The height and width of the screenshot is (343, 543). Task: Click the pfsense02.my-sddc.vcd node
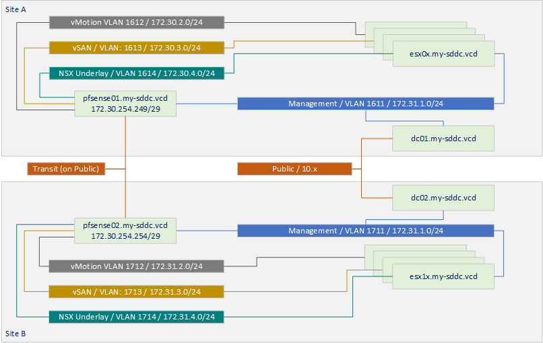pos(125,231)
